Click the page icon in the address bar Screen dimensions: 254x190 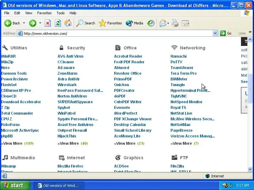tap(20, 34)
